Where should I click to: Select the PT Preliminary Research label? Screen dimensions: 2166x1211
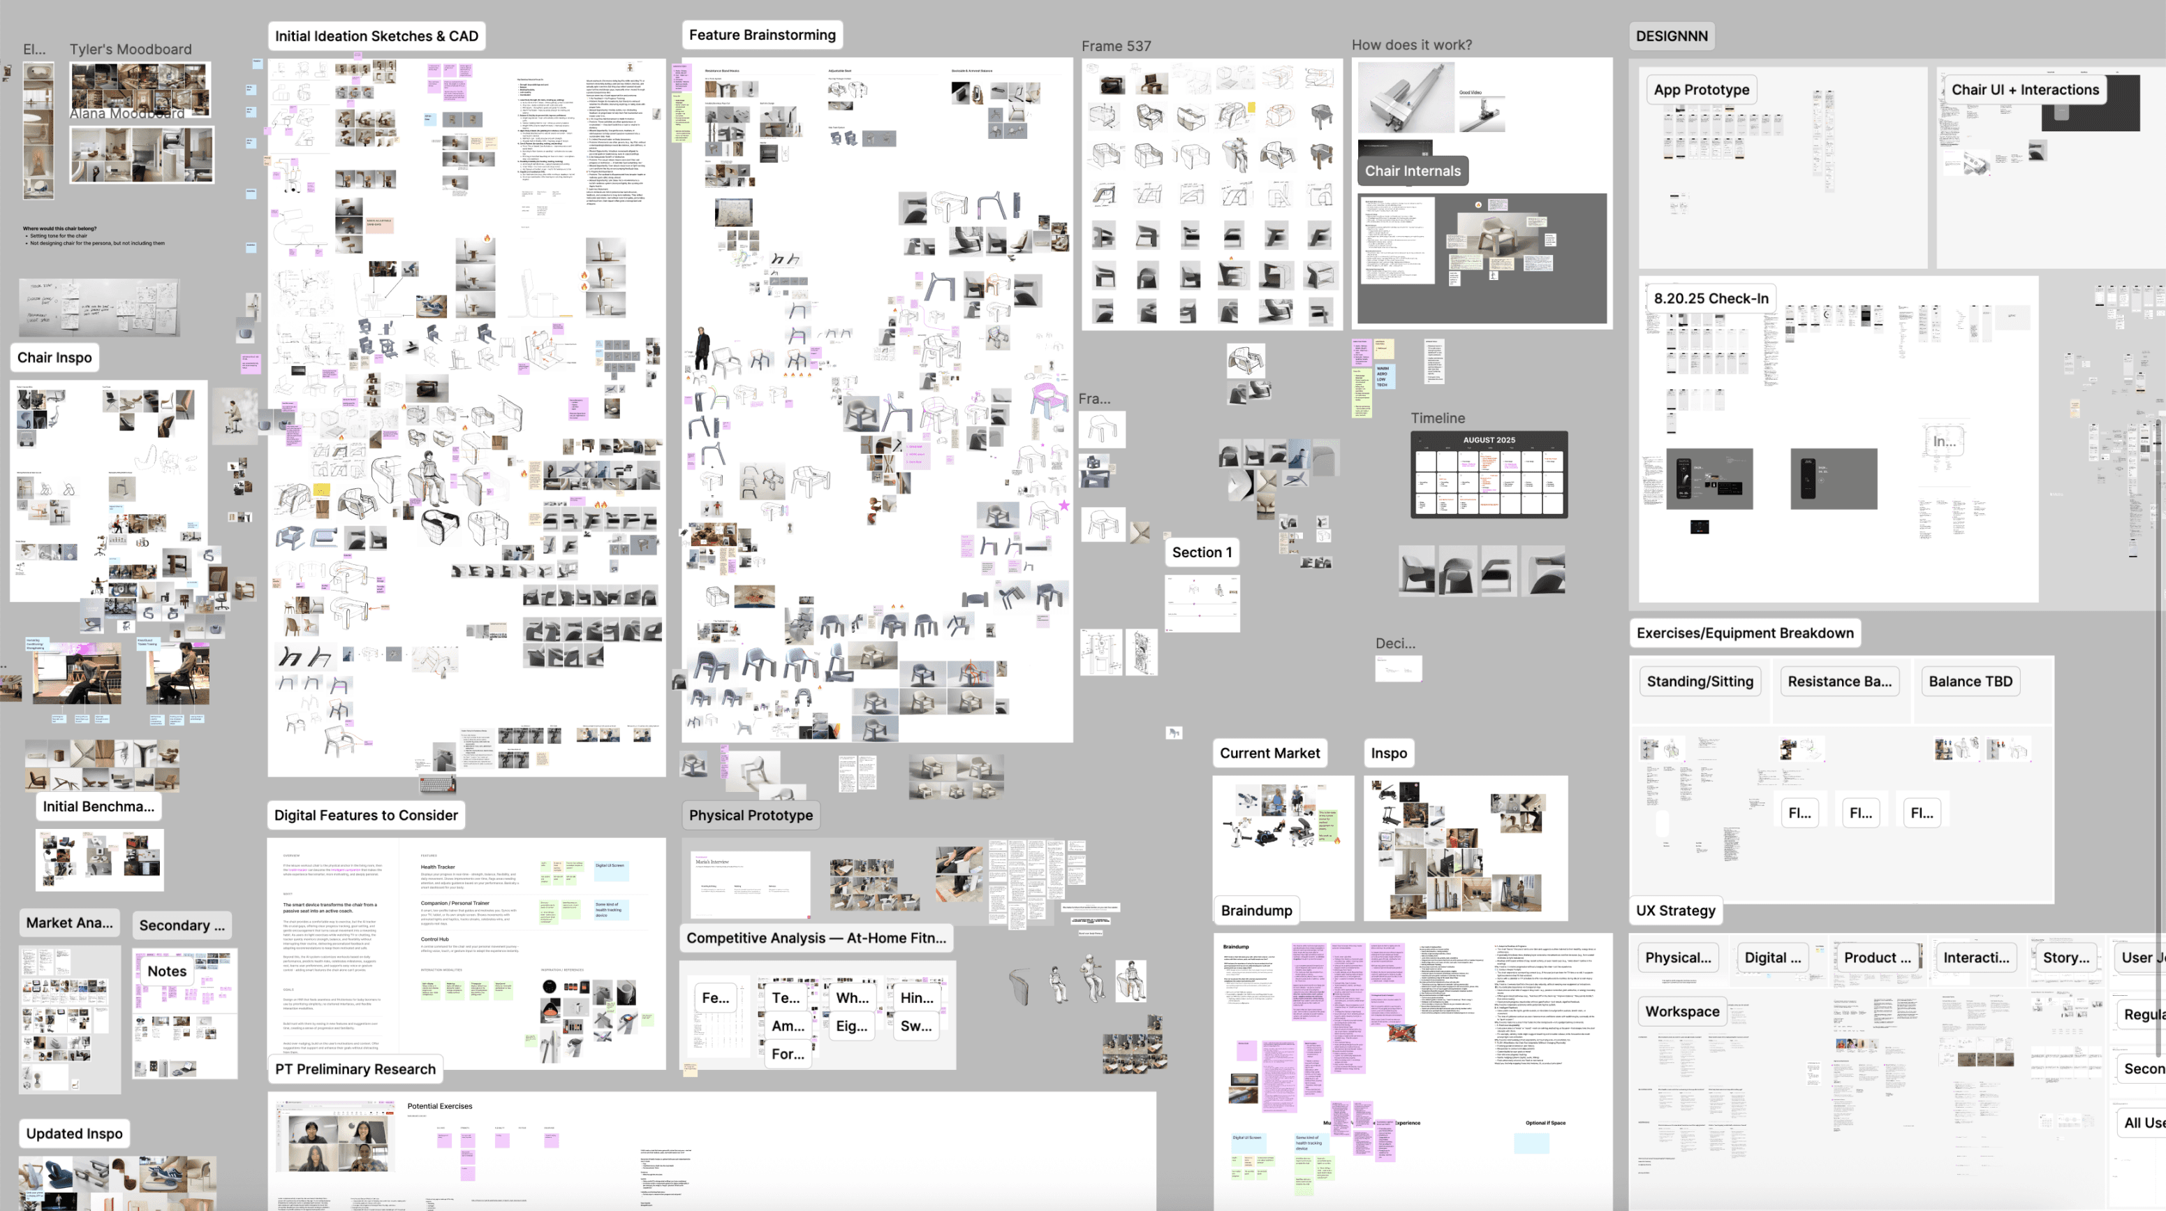pos(355,1068)
